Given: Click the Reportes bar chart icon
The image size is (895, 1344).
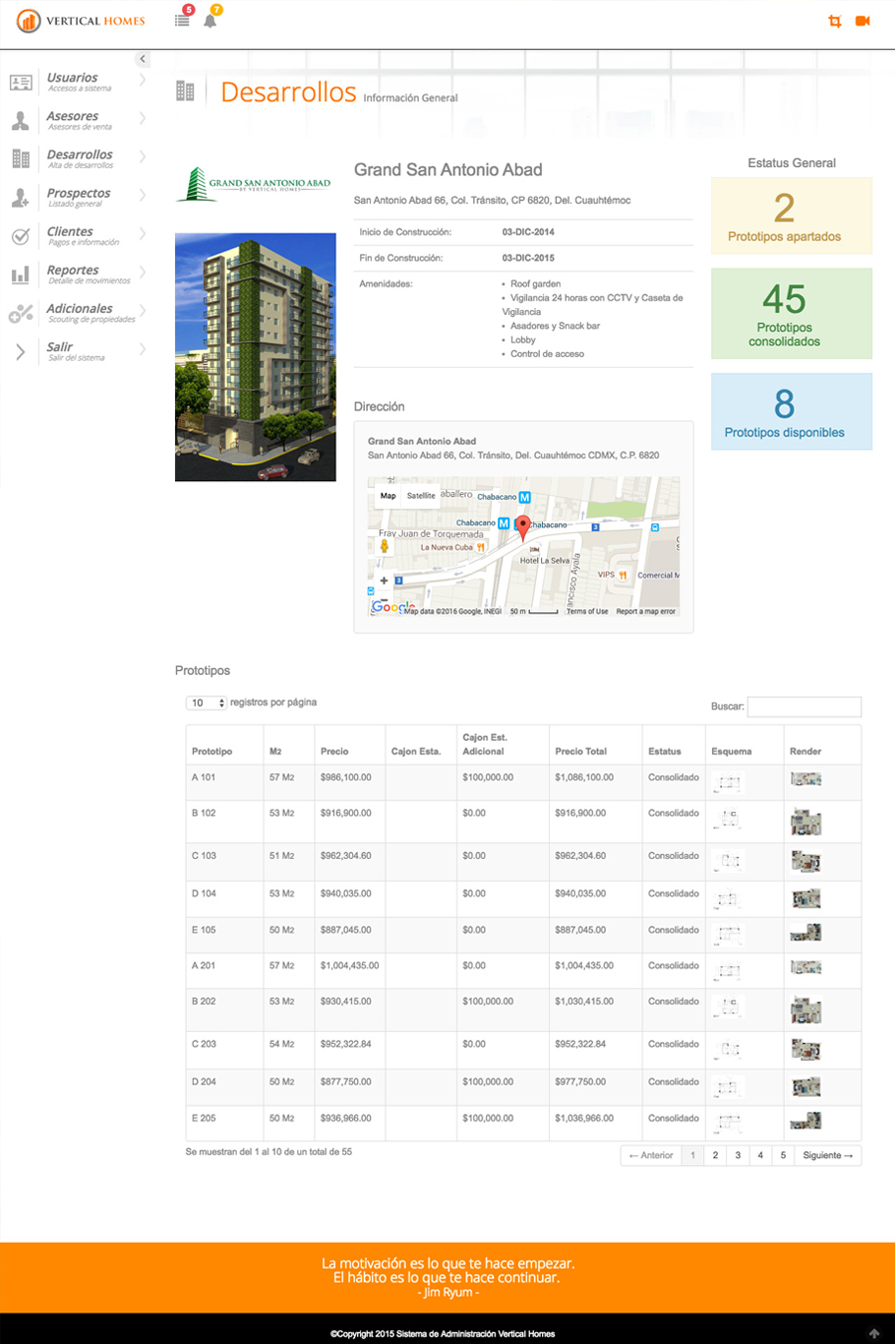Looking at the screenshot, I should point(21,275).
